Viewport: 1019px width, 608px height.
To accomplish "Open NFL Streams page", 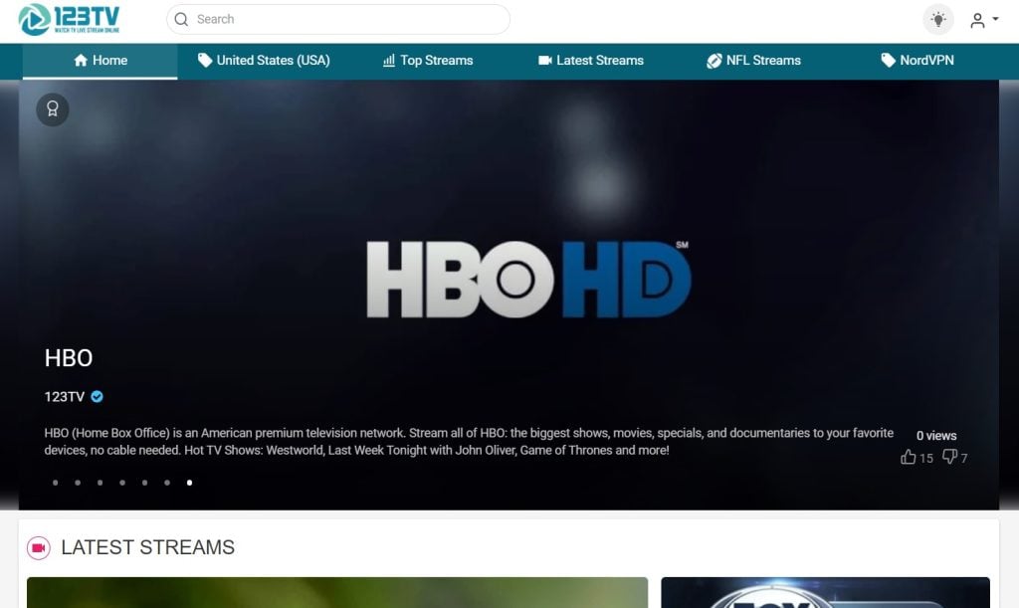I will pos(754,61).
